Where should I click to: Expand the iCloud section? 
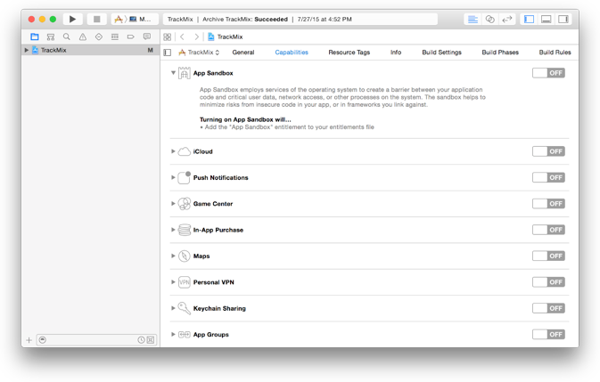tap(173, 151)
